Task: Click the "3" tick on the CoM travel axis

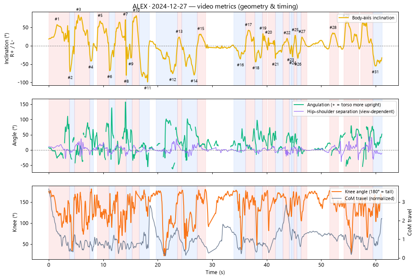Action: point(403,202)
